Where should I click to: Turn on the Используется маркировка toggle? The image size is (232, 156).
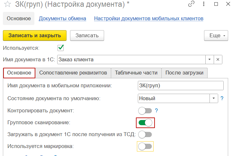[x=145, y=146]
